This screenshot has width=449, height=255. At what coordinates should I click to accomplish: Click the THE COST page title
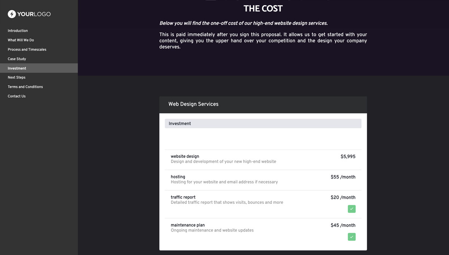pyautogui.click(x=263, y=8)
